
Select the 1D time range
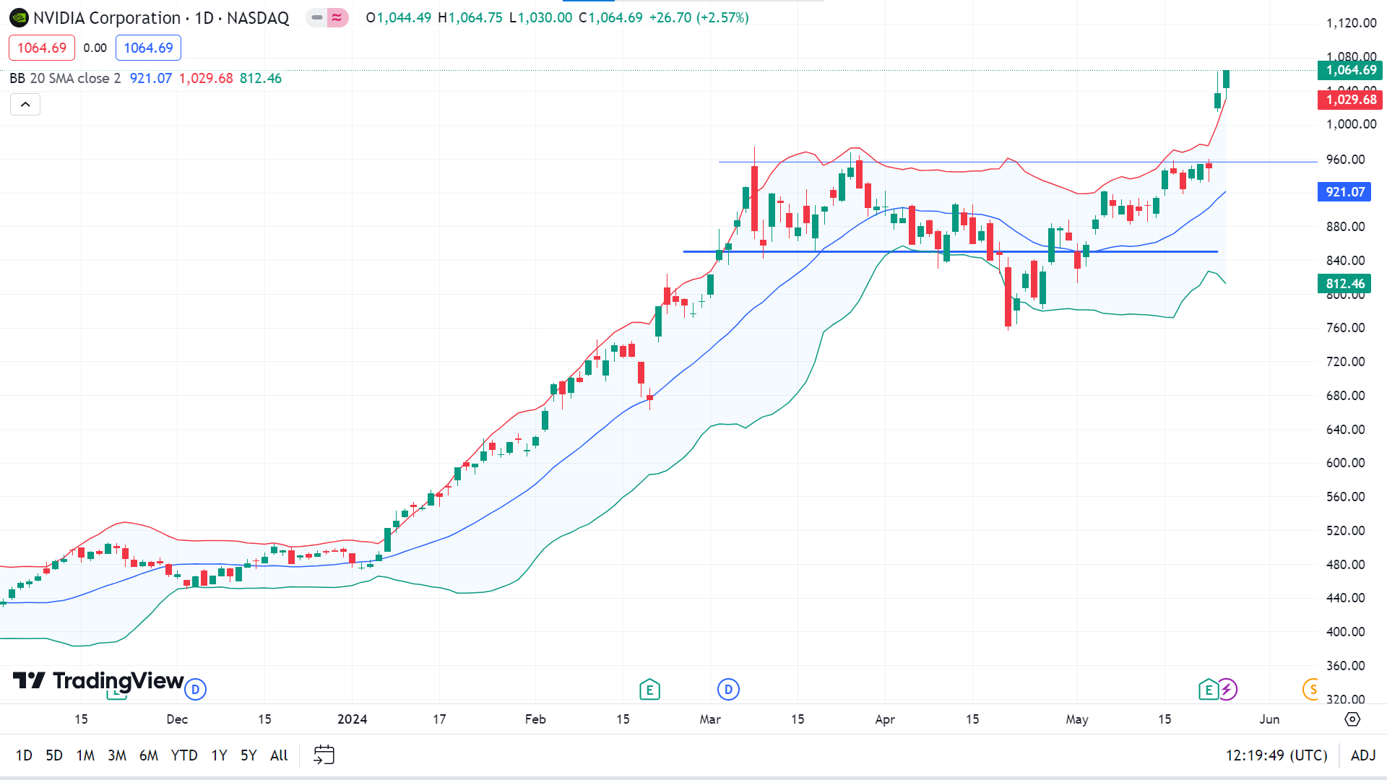click(24, 755)
